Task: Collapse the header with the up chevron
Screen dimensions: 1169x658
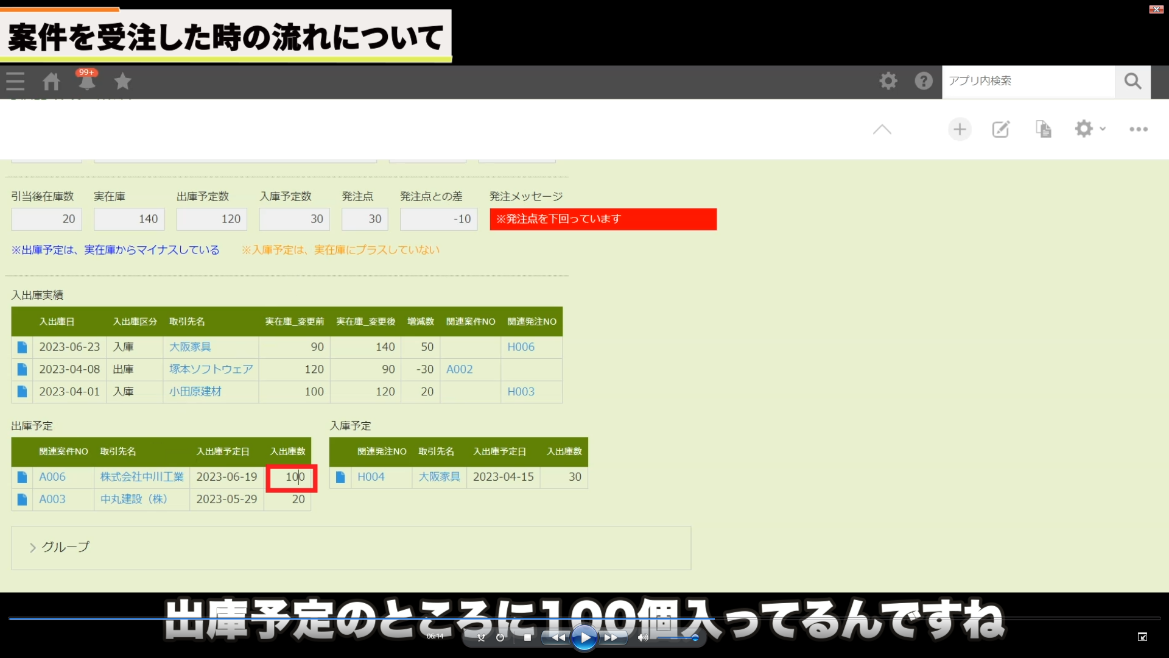Action: pyautogui.click(x=882, y=129)
